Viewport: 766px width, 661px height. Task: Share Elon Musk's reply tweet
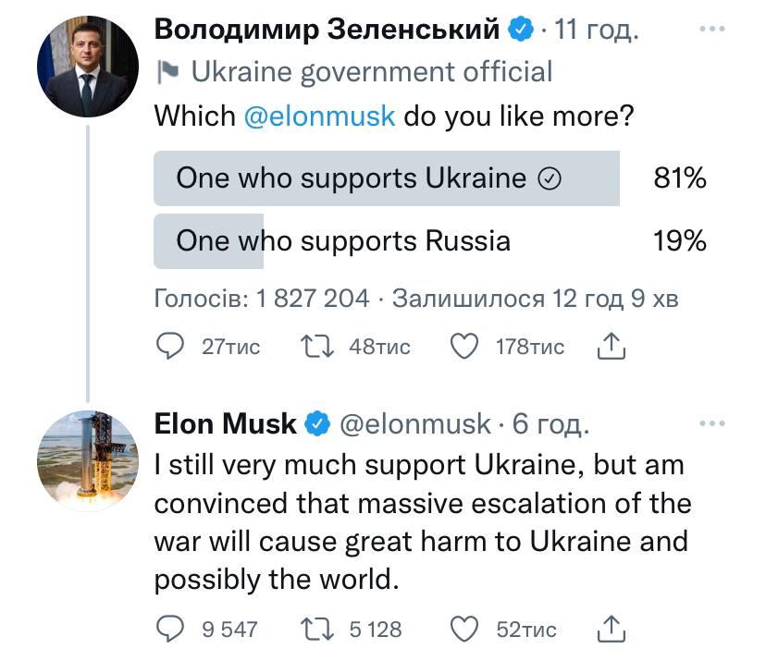(612, 630)
